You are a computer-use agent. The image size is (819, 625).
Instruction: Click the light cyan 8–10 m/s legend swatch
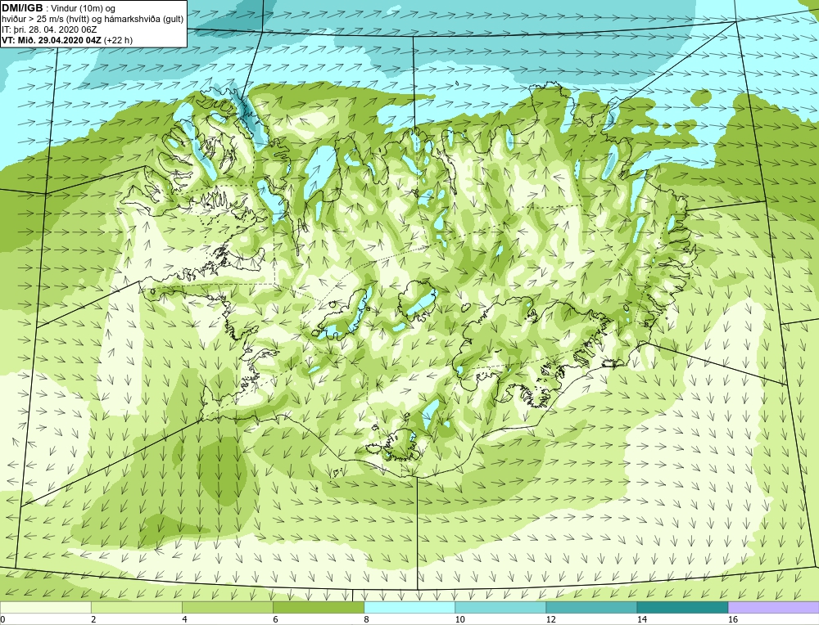pyautogui.click(x=409, y=608)
